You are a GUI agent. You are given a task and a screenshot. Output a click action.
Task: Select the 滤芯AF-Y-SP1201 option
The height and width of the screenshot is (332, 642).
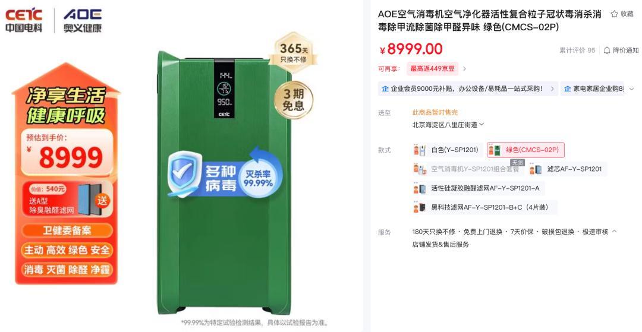point(567,169)
